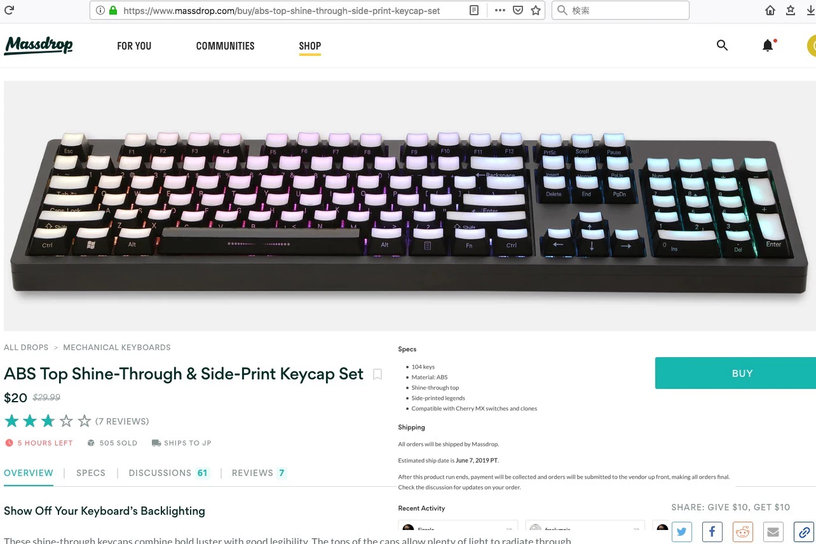Switch to the SPECS tab
Screen dimensions: 816x544
tap(91, 473)
